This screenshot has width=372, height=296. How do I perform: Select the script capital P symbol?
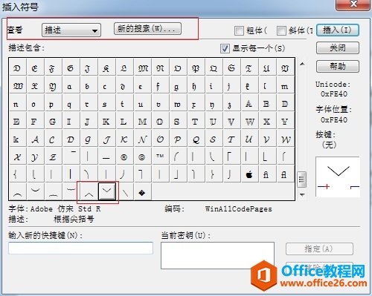point(178,139)
